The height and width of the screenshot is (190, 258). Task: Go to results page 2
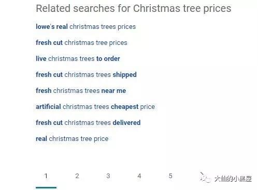77,176
